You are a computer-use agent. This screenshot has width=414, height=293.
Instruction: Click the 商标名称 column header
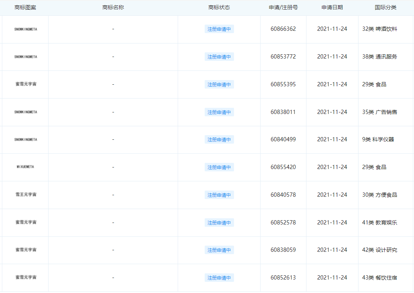pos(113,8)
